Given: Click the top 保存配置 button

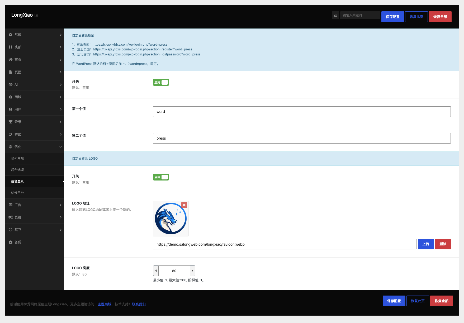Looking at the screenshot, I should (x=392, y=17).
